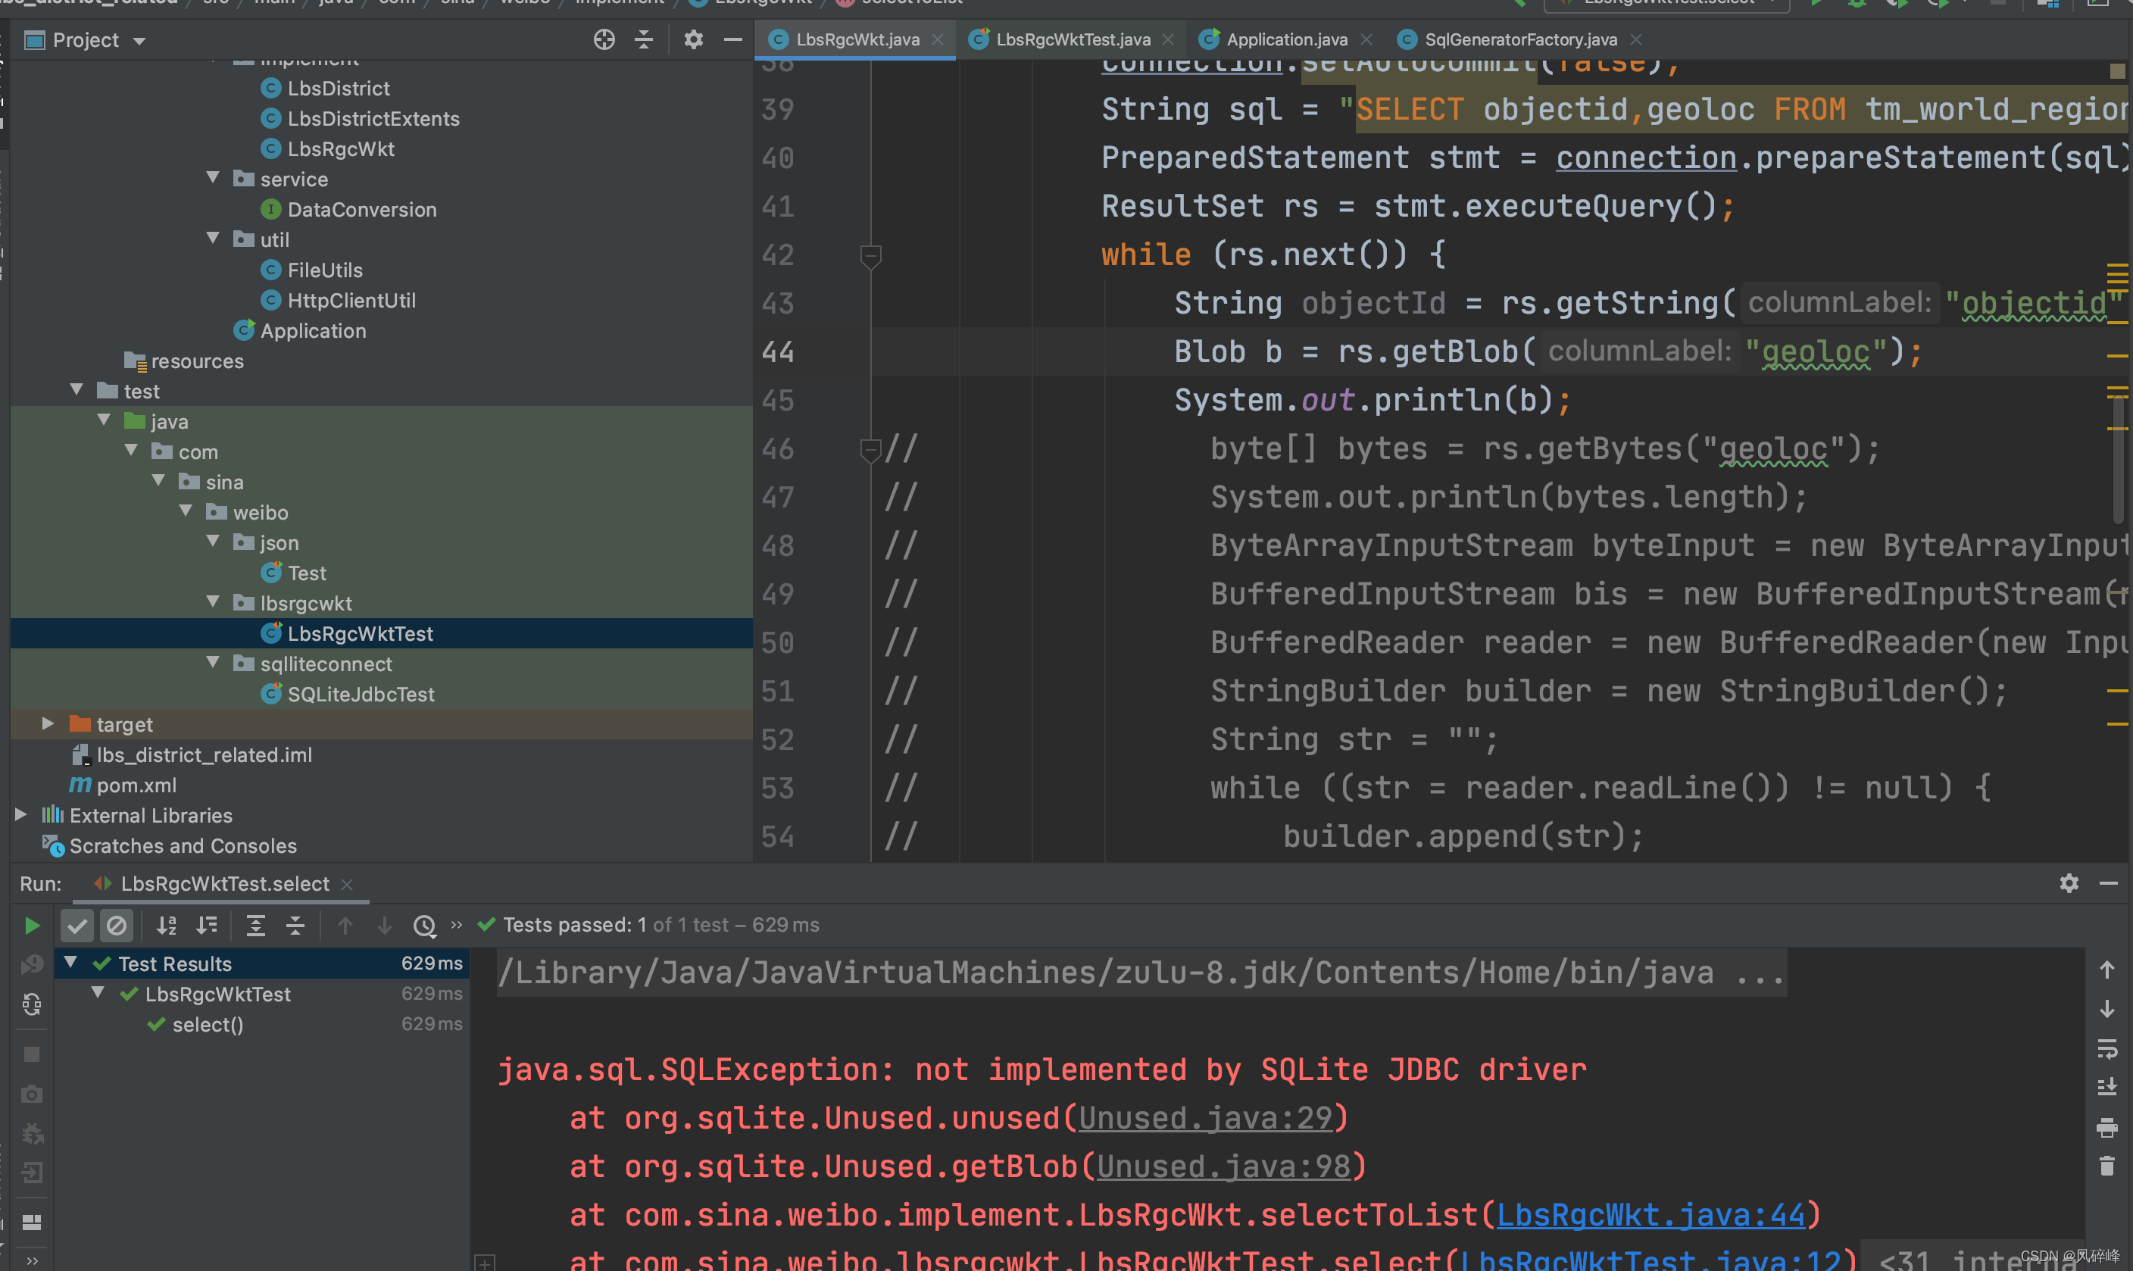Sort test results by duration
Image resolution: width=2133 pixels, height=1271 pixels.
click(x=206, y=926)
